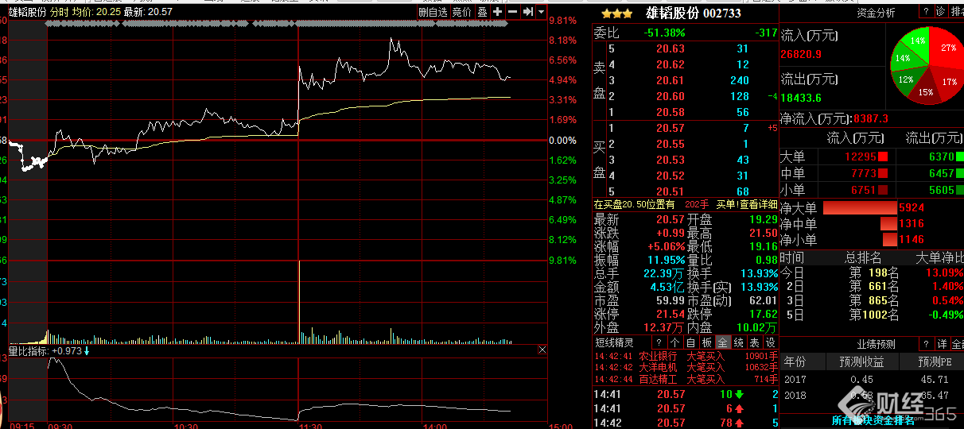Image resolution: width=964 pixels, height=429 pixels.
Task: Select the 统 filter in 短线精灵
Action: (738, 342)
